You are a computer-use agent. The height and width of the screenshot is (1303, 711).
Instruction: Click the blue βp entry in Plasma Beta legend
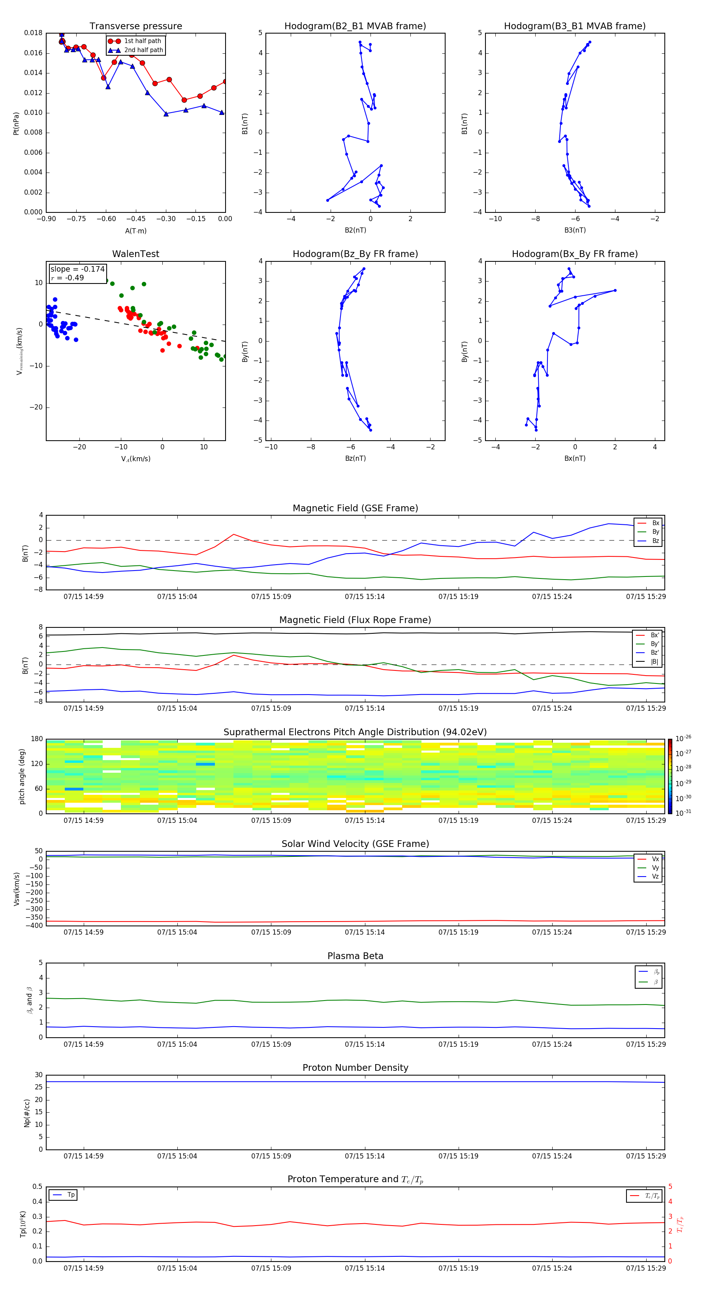tap(649, 972)
